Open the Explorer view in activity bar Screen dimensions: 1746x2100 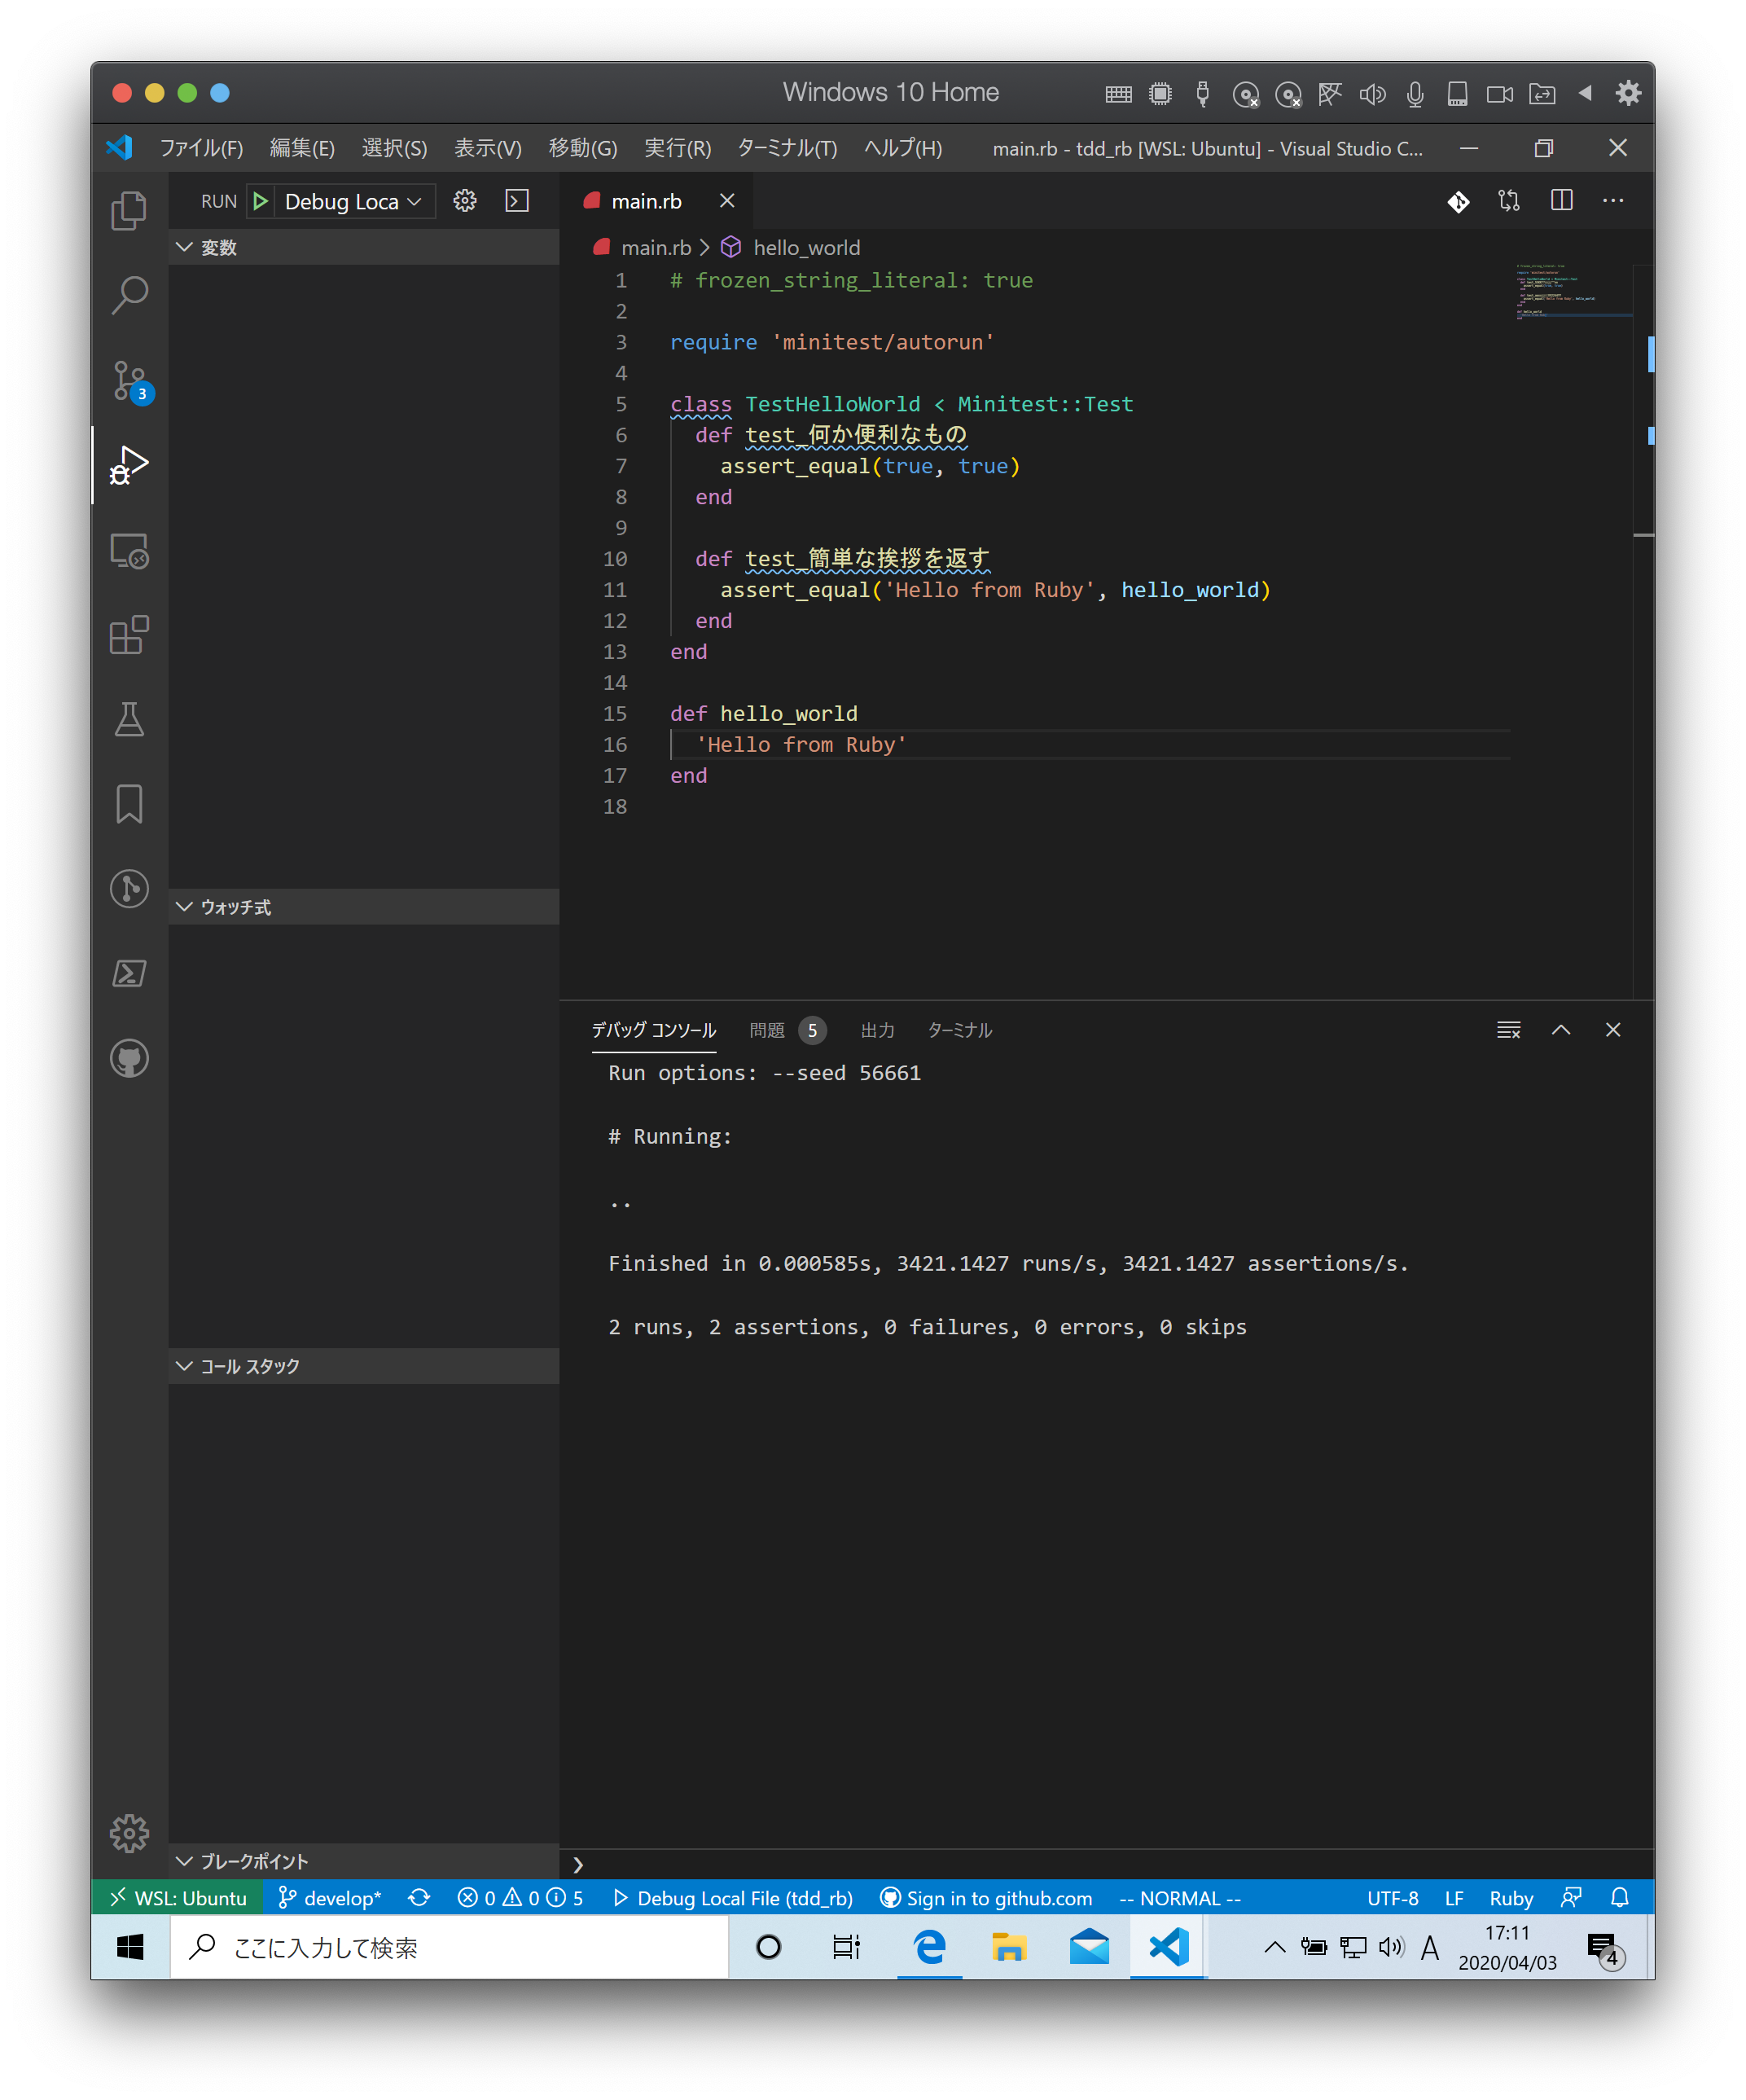point(129,210)
